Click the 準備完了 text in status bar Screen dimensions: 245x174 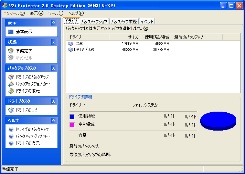click(x=10, y=169)
